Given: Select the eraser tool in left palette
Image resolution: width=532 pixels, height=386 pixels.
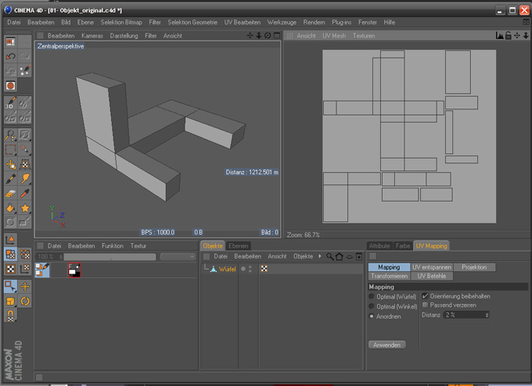Looking at the screenshot, I should (11, 194).
